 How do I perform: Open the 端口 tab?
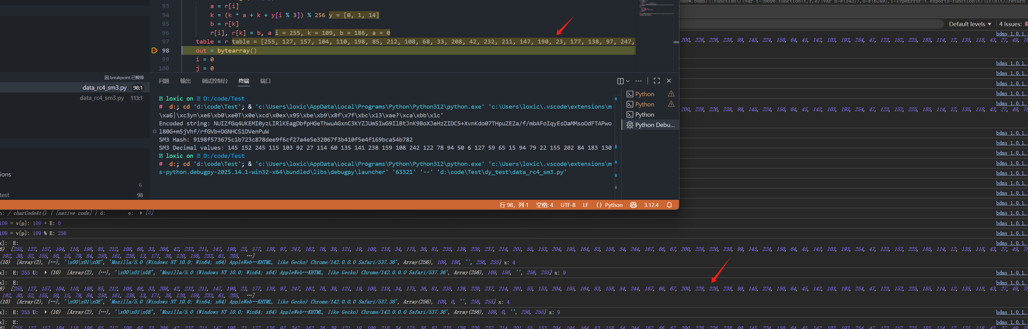265,81
